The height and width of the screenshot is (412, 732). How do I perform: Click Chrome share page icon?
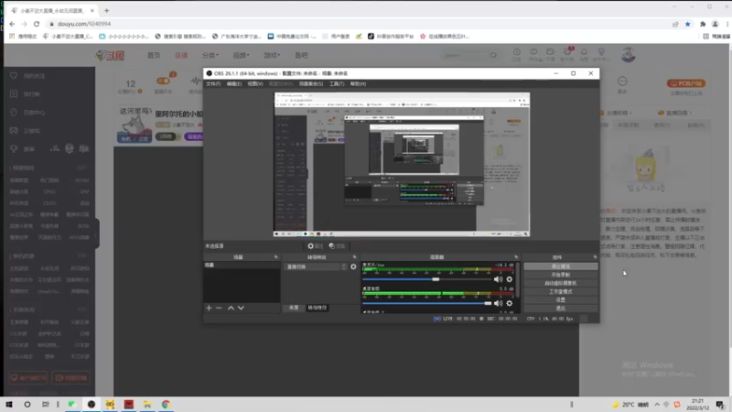point(675,24)
